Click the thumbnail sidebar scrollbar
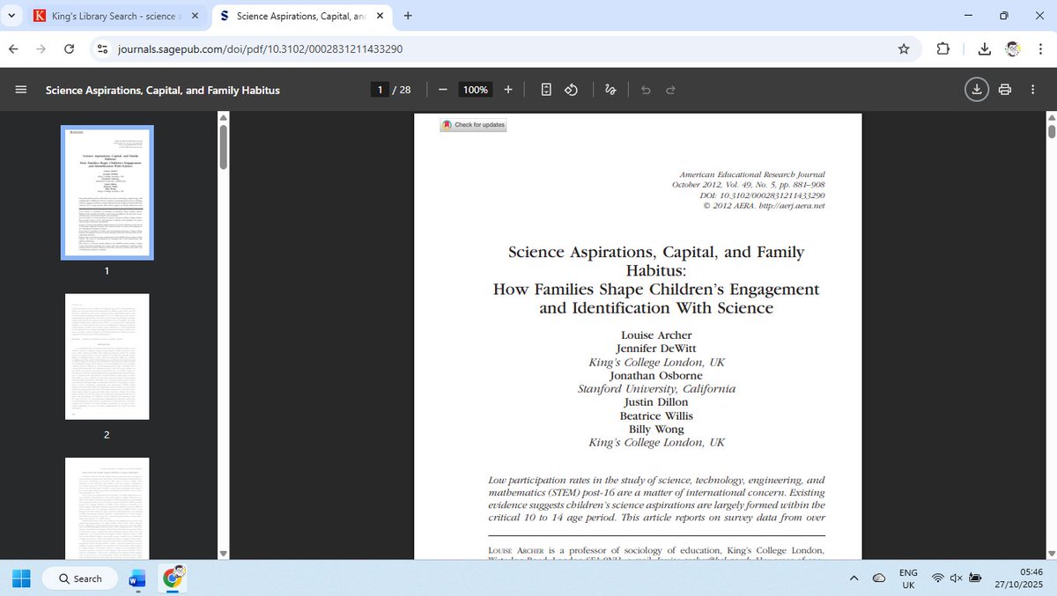Image resolution: width=1057 pixels, height=596 pixels. (223, 147)
